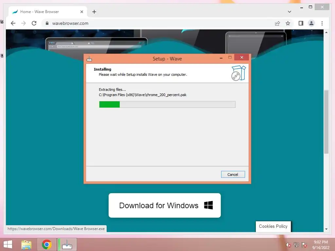Click the page scrollbar down arrow

pyautogui.click(x=326, y=229)
